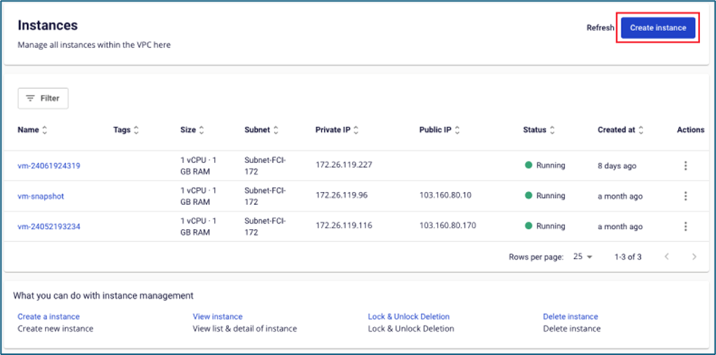Open the rows per page dropdown
Viewport: 716px width, 355px height.
click(x=583, y=257)
